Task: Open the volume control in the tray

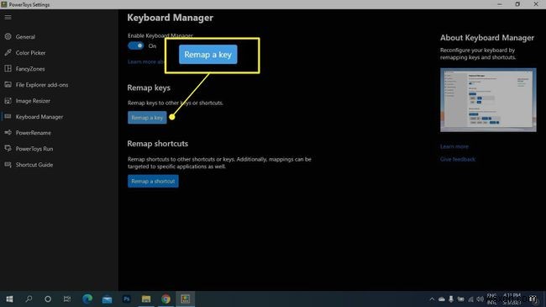Action: click(480, 299)
